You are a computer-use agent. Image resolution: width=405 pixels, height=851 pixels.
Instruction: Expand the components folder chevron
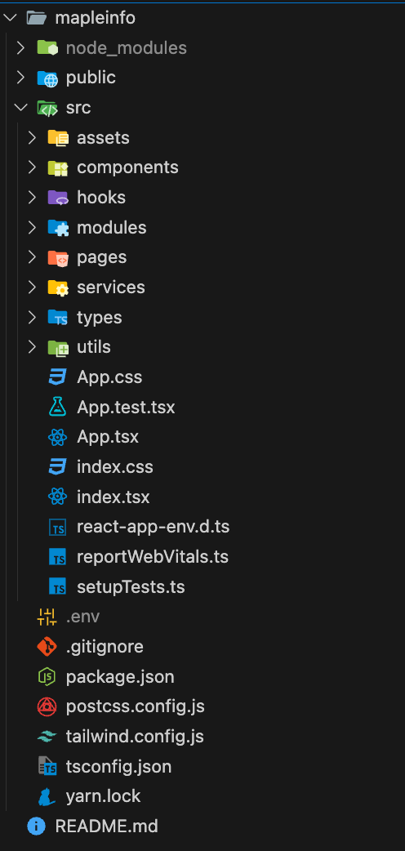click(32, 167)
